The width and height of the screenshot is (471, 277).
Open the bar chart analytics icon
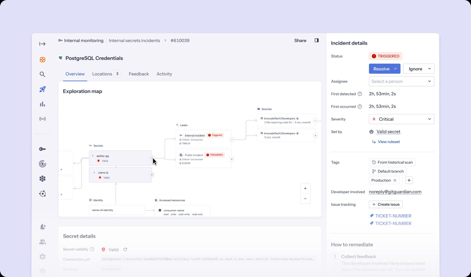coord(42,104)
